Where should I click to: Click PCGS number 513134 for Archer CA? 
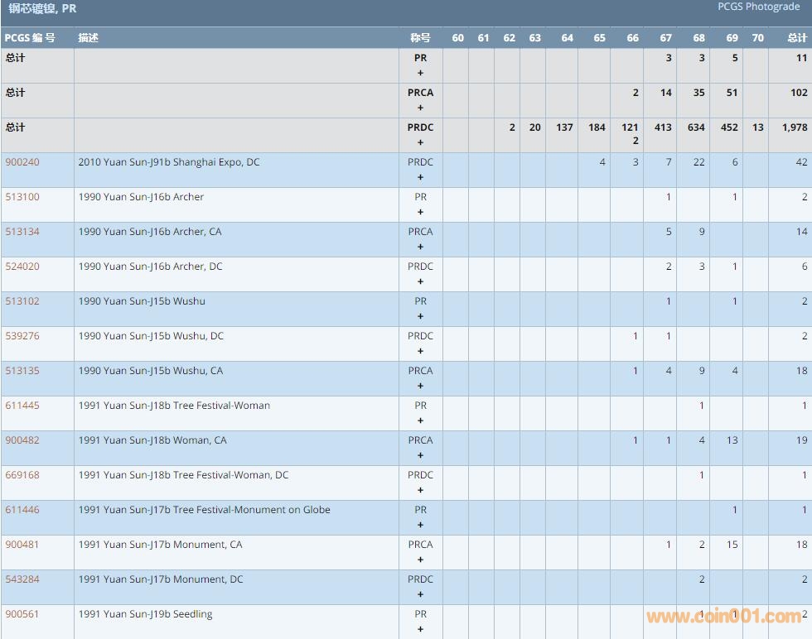[x=22, y=232]
